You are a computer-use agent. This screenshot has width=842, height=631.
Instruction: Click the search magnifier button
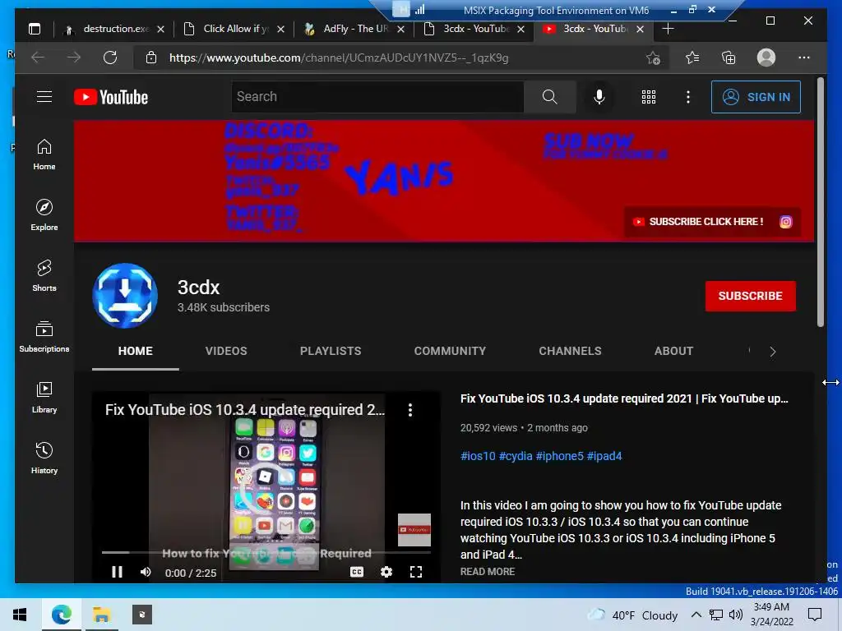pyautogui.click(x=549, y=97)
